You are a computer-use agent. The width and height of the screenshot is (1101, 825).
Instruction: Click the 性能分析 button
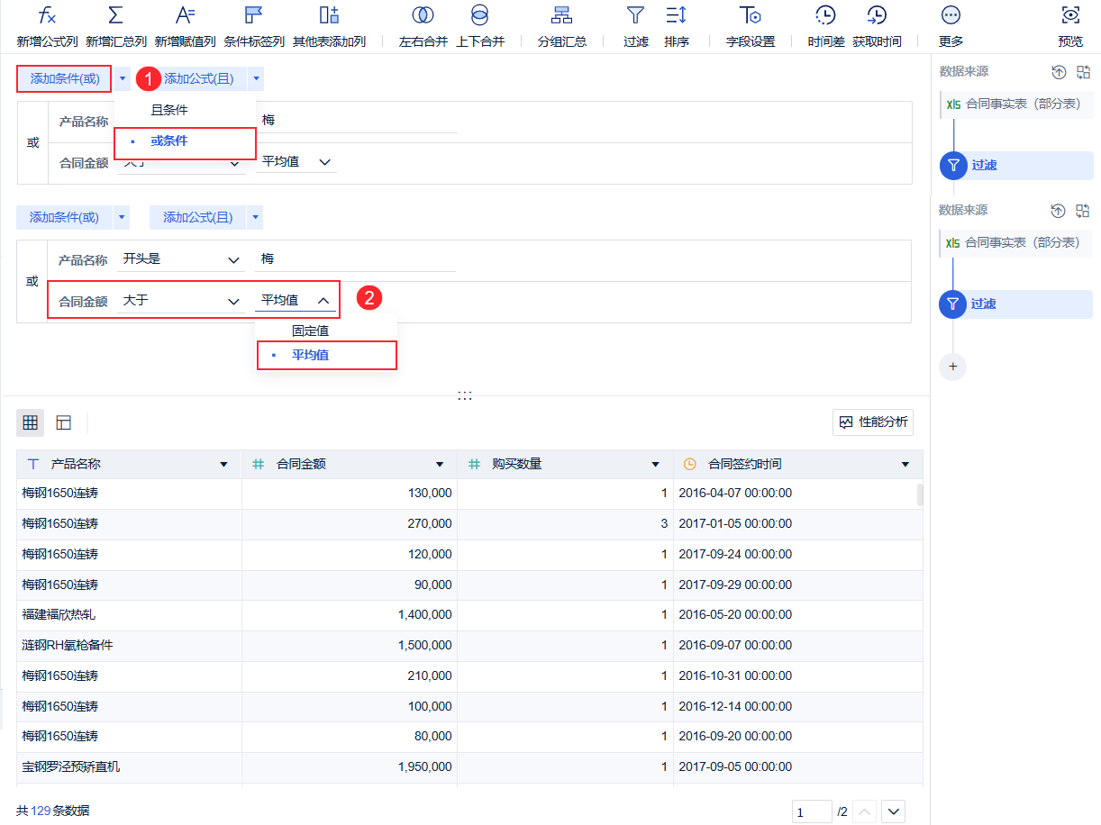(873, 422)
